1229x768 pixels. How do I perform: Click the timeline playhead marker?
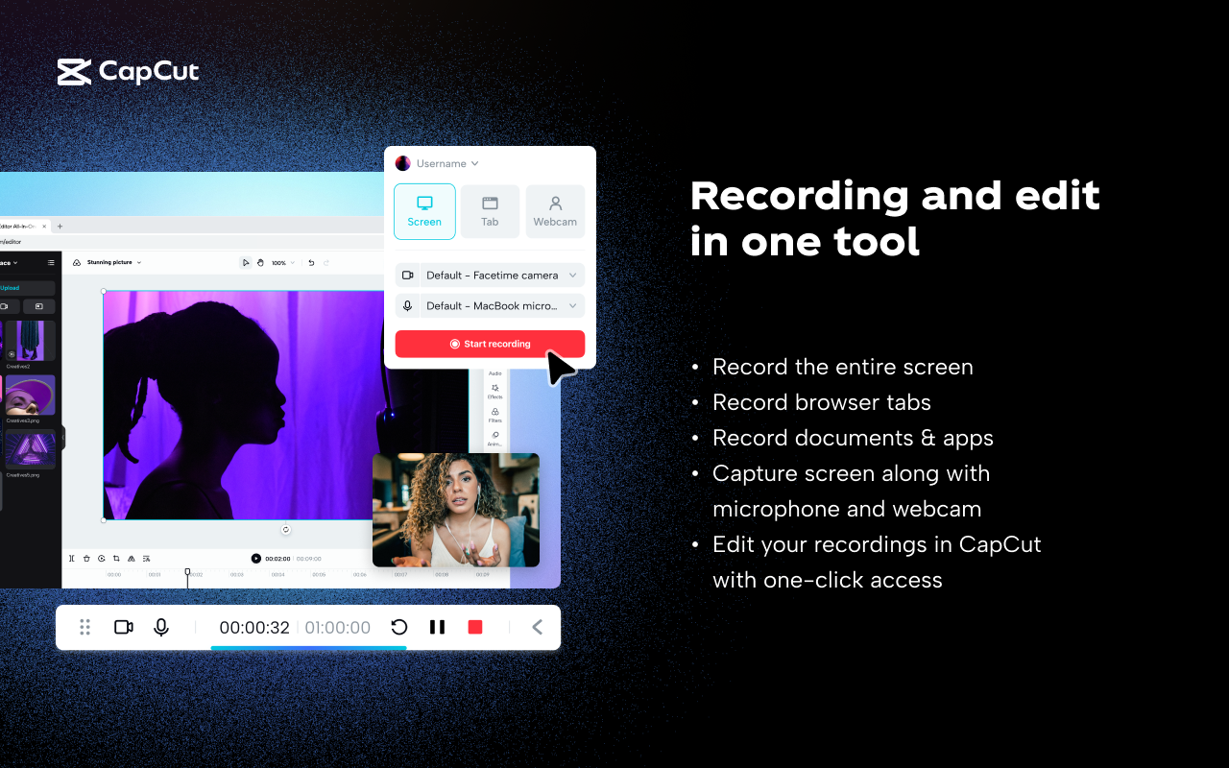(187, 572)
